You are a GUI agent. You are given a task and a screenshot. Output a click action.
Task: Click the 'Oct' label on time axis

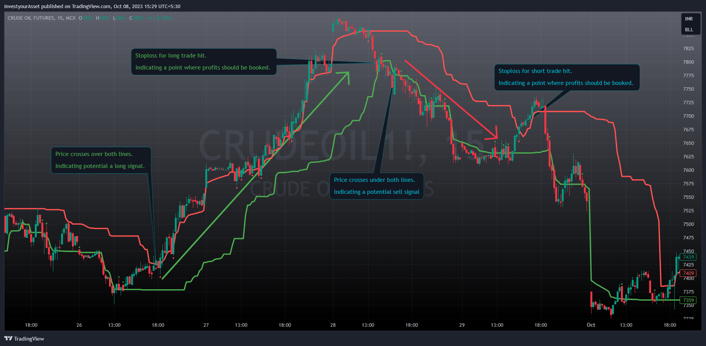point(591,325)
